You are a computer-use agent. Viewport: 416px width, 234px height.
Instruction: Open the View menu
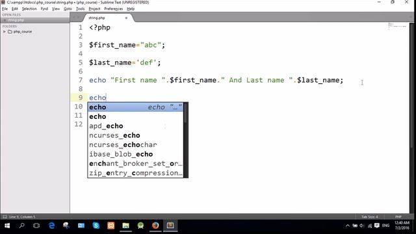pyautogui.click(x=56, y=8)
